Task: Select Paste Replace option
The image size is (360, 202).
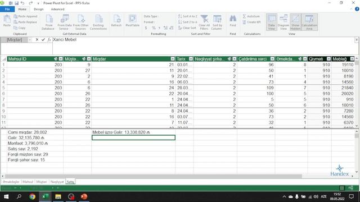Action: tap(25, 22)
